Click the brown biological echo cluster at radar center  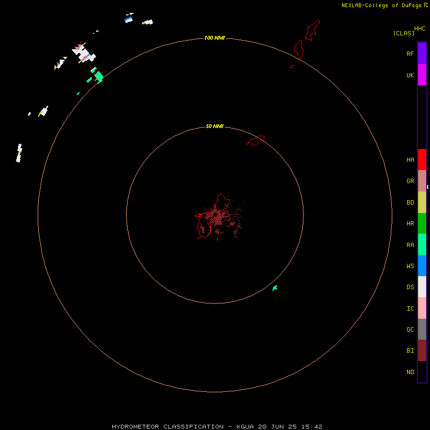click(x=219, y=219)
